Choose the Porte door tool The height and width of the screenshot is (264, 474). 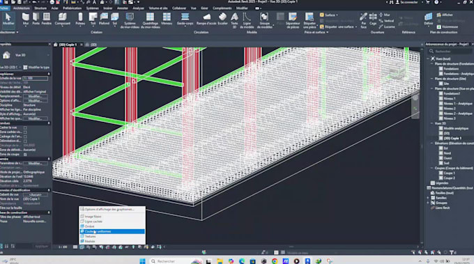coord(36,19)
